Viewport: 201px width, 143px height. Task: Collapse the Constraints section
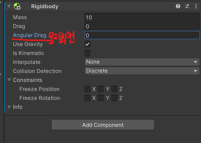coord(9,80)
